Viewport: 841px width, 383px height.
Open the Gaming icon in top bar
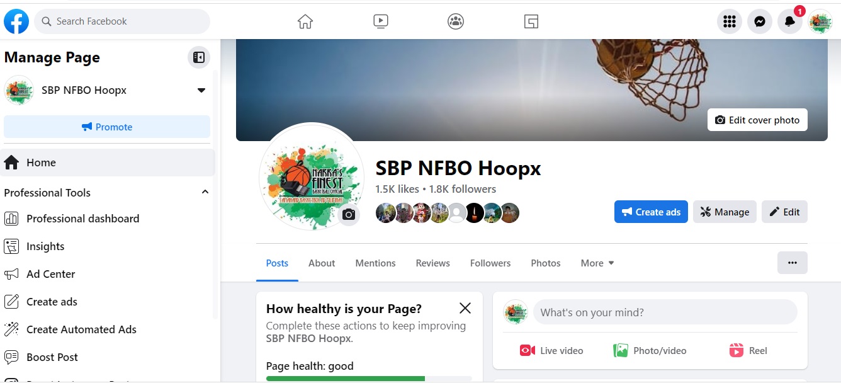531,21
